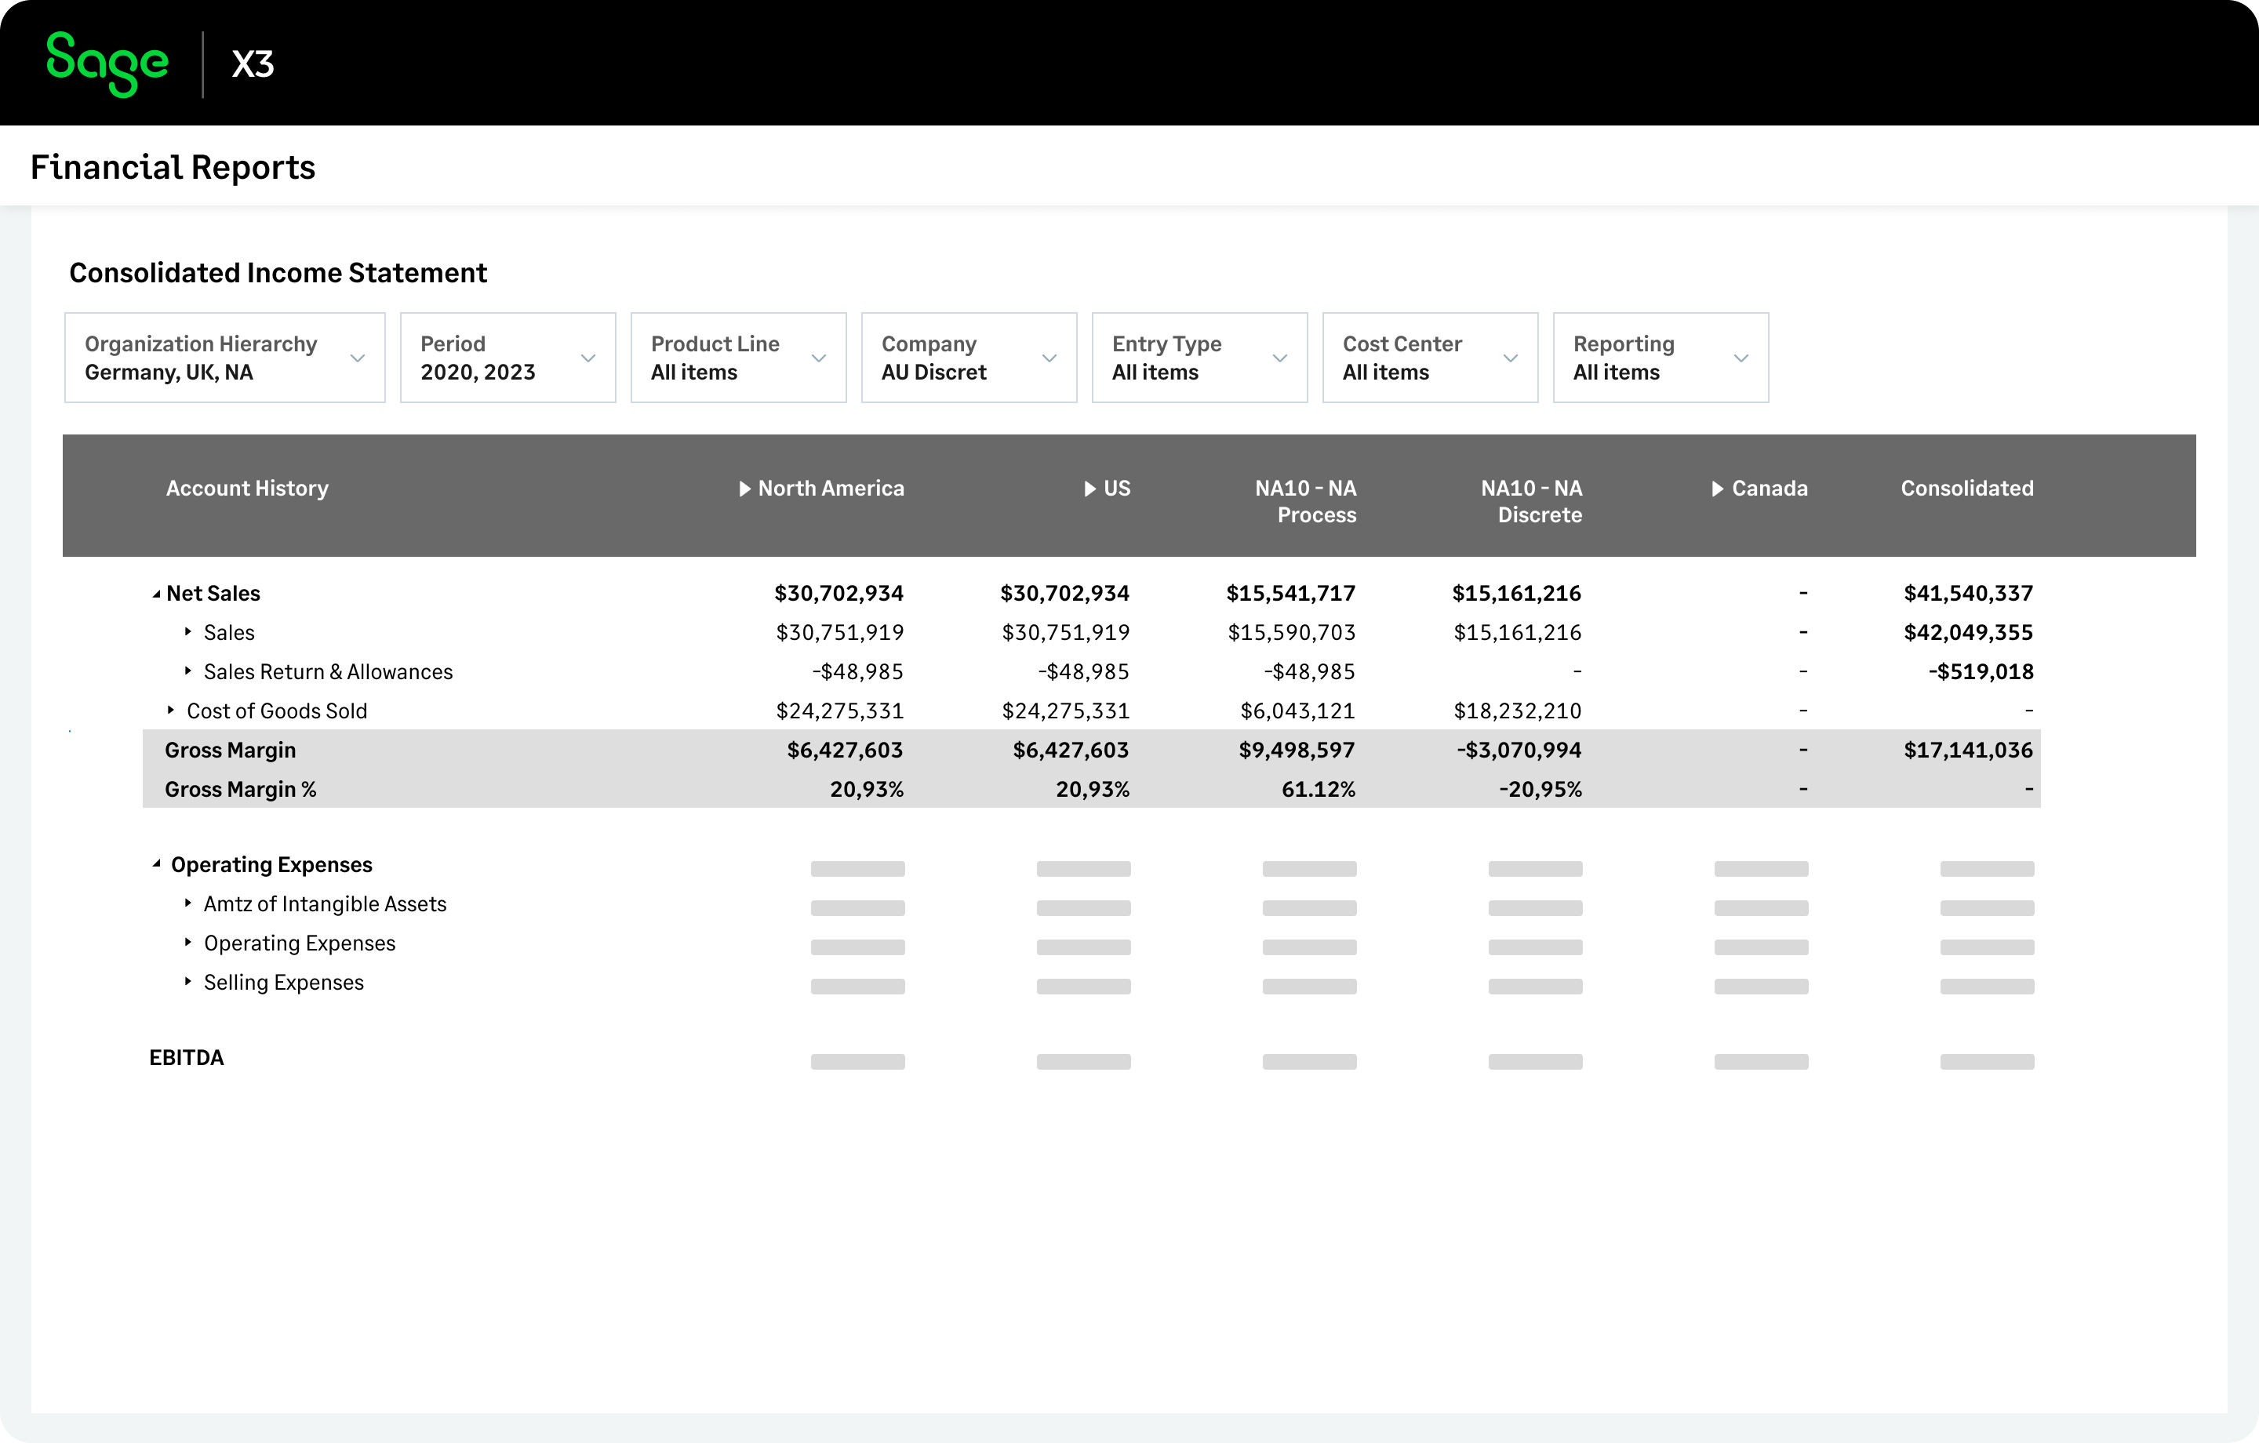This screenshot has height=1443, width=2259.
Task: Click the -$519,018 consolidated value
Action: pos(1981,673)
